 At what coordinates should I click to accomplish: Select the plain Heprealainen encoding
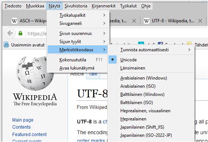coord(151,119)
